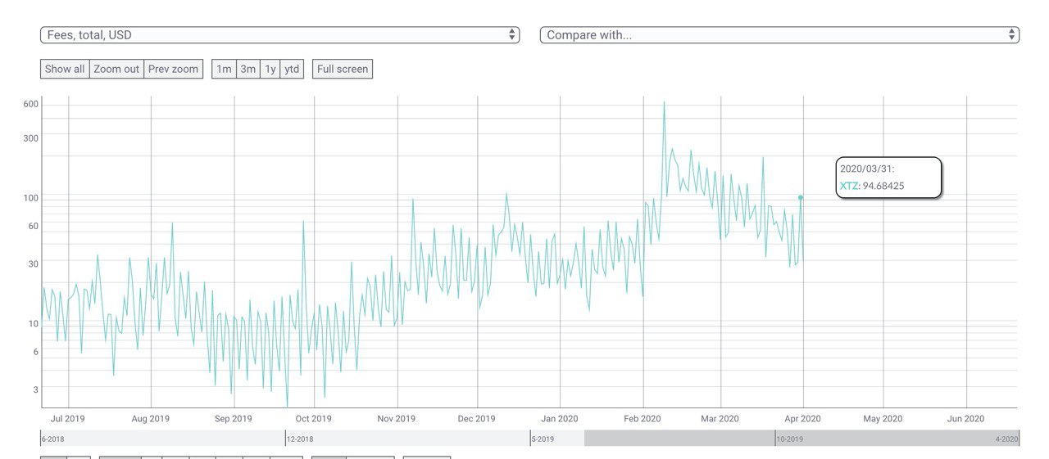The height and width of the screenshot is (459, 1049).
Task: Set range to 1y
Action: pos(270,69)
